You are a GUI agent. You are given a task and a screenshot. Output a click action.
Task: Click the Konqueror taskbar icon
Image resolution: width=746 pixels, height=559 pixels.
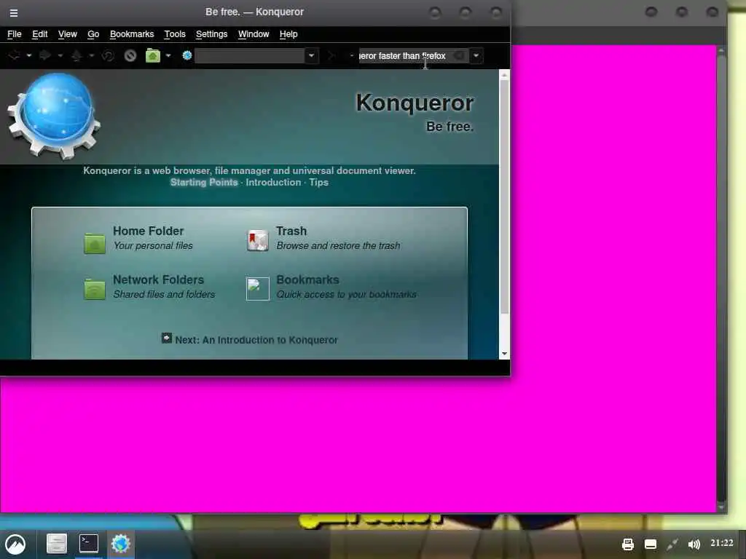click(120, 543)
